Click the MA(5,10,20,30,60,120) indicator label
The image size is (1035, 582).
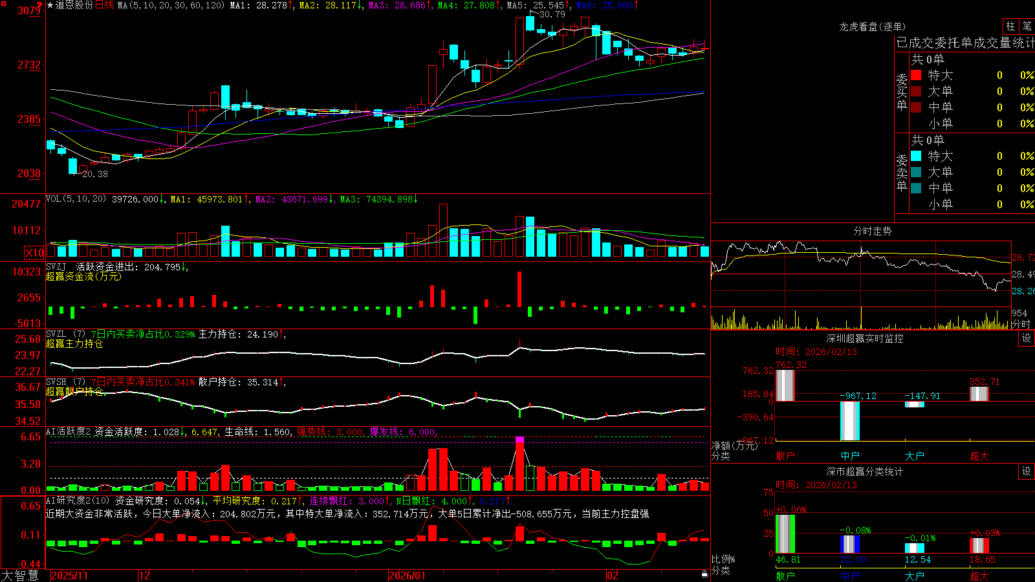[171, 5]
